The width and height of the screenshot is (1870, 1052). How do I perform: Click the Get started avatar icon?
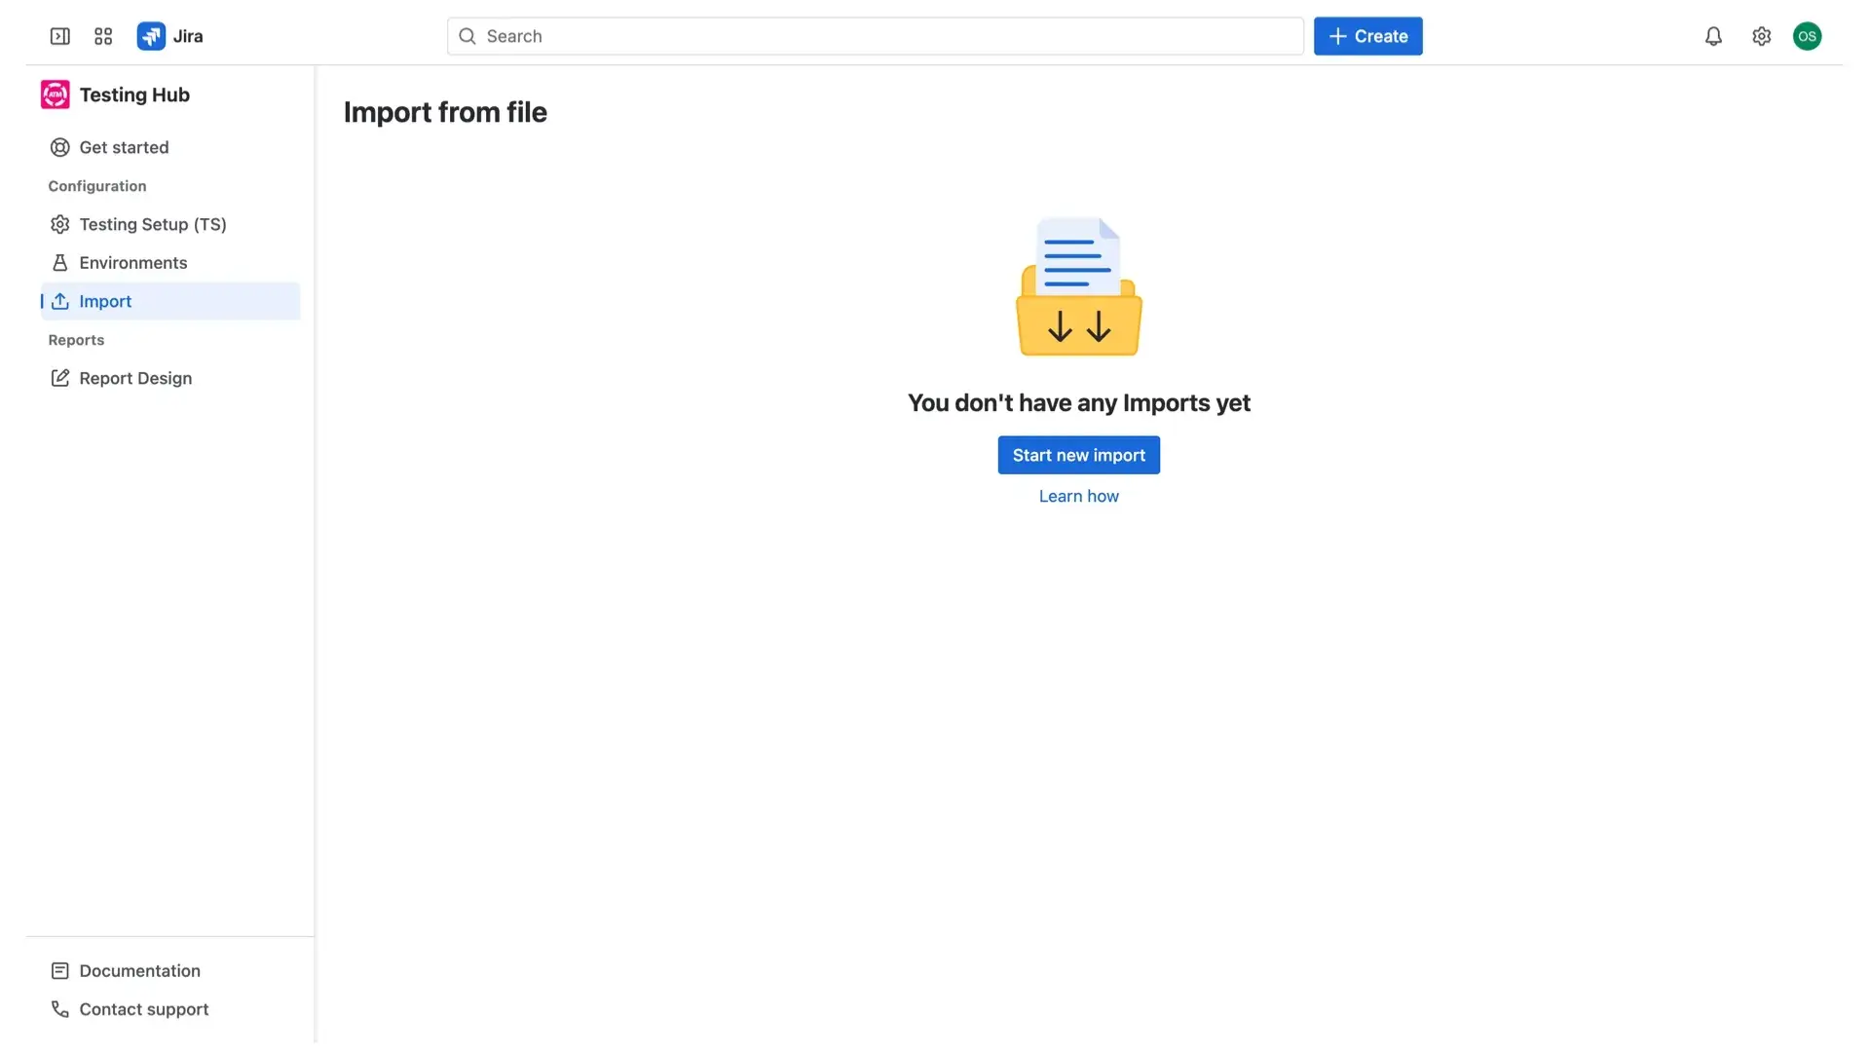[59, 147]
